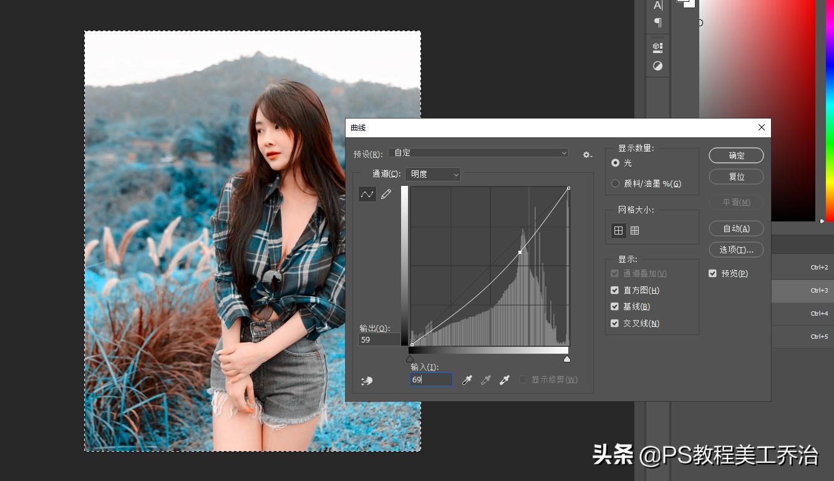The width and height of the screenshot is (834, 481).
Task: Open the Curves preset options gear menu
Action: [x=586, y=155]
